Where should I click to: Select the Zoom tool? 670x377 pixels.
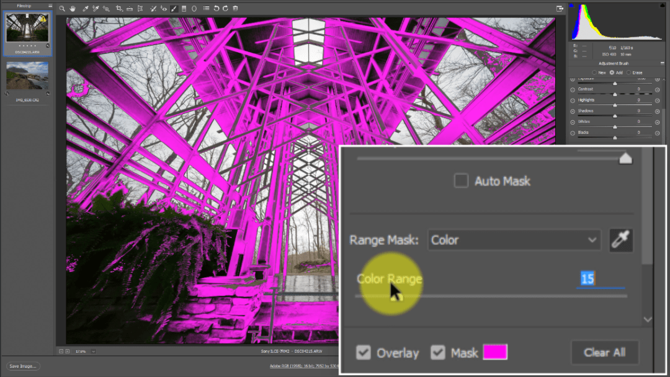coord(63,9)
